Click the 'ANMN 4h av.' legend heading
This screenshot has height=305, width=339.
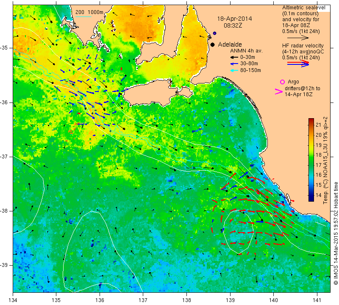[246, 51]
